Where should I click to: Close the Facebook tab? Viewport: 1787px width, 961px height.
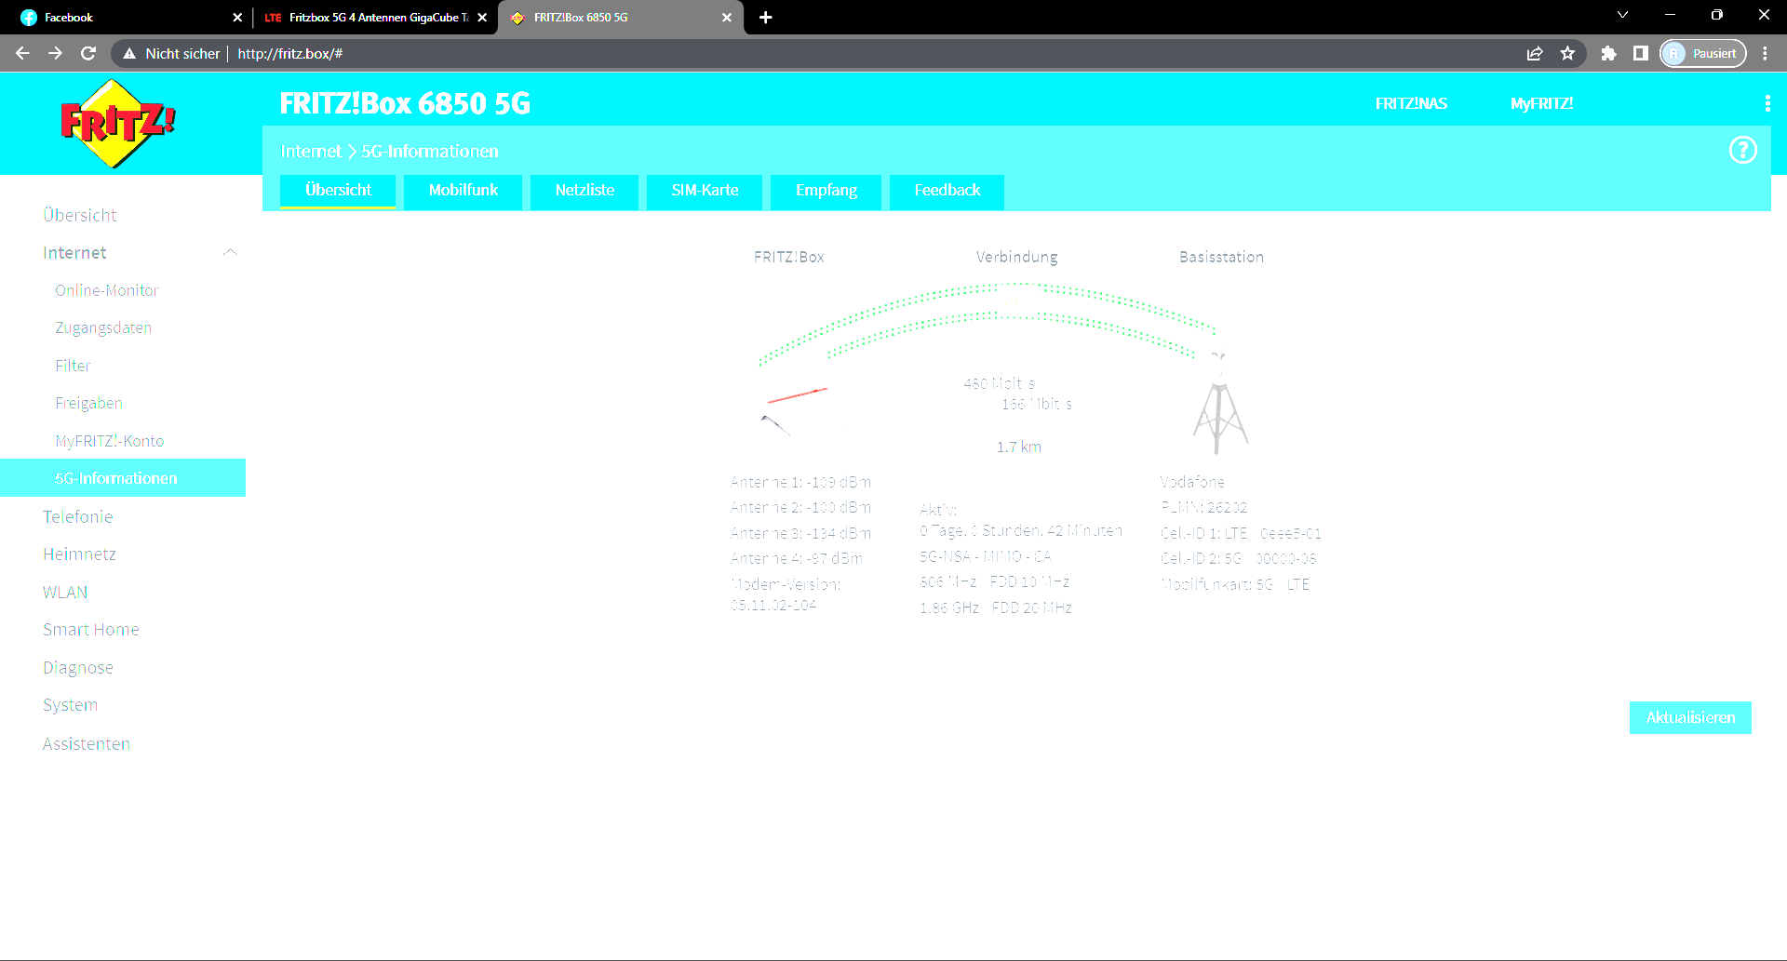click(237, 17)
